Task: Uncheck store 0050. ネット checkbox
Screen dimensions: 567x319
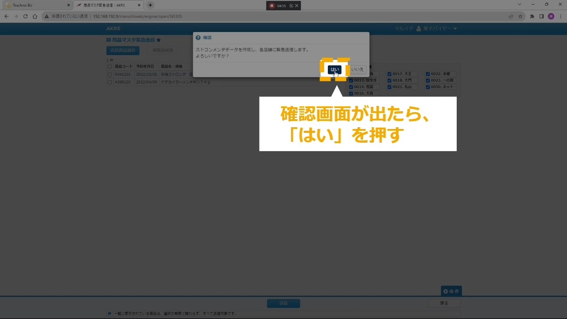Action: tap(428, 87)
